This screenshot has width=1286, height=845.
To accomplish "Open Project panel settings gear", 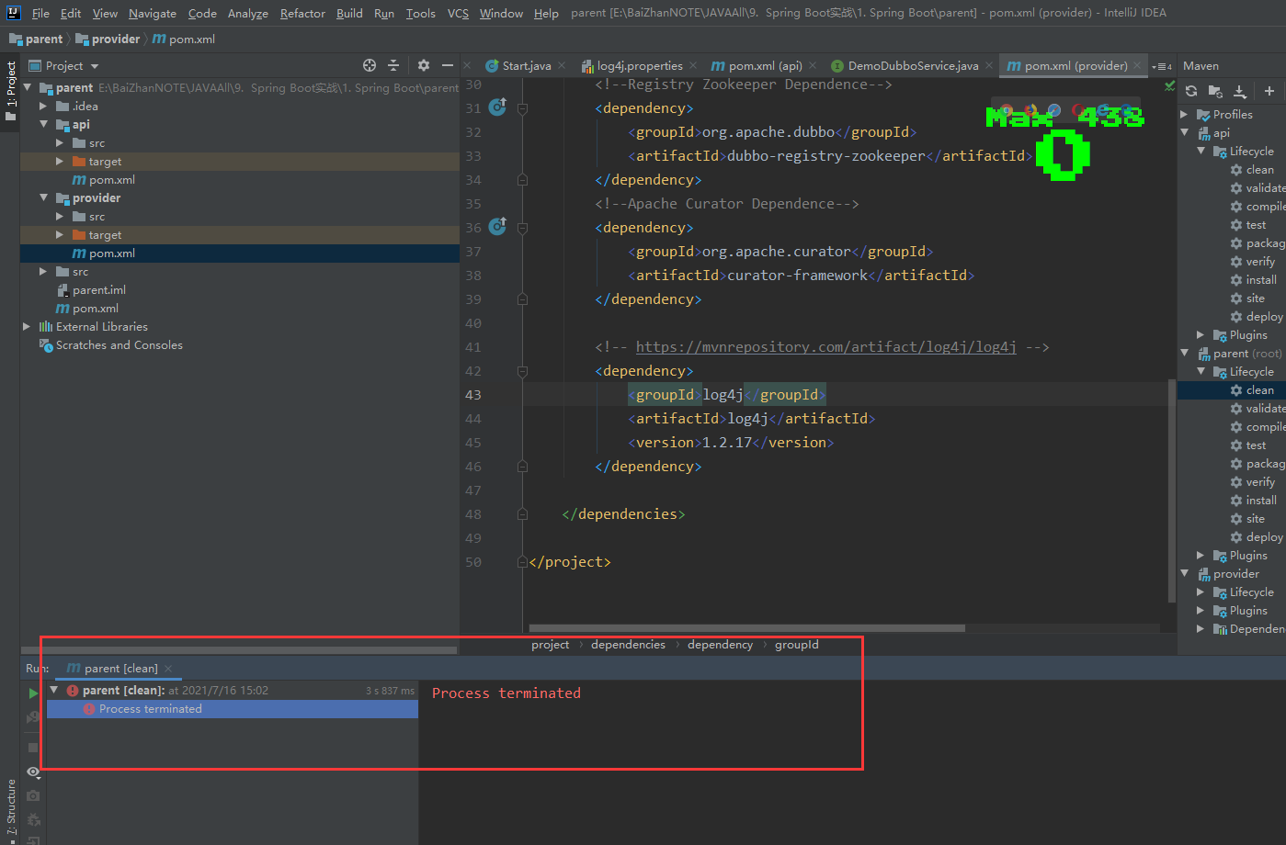I will click(424, 65).
